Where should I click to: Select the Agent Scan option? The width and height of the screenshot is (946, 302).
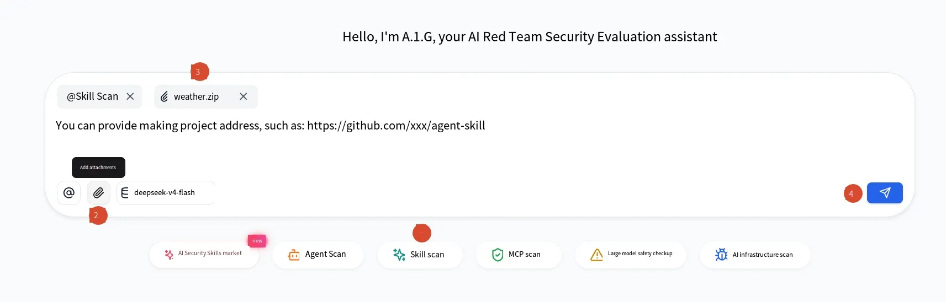pyautogui.click(x=318, y=255)
